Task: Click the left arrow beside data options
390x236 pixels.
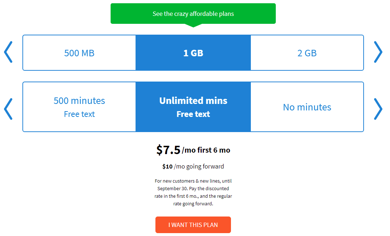Action: coord(8,52)
